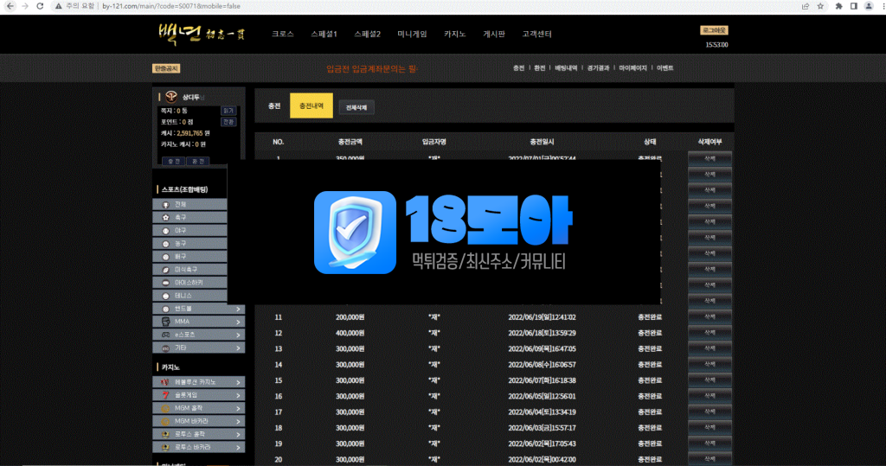This screenshot has width=886, height=466.
Task: Click the 에볼루션 카지노 icon
Action: pos(165,382)
